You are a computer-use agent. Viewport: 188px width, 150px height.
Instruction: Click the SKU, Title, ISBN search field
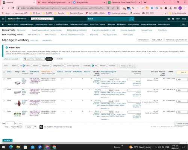[x=34, y=59]
